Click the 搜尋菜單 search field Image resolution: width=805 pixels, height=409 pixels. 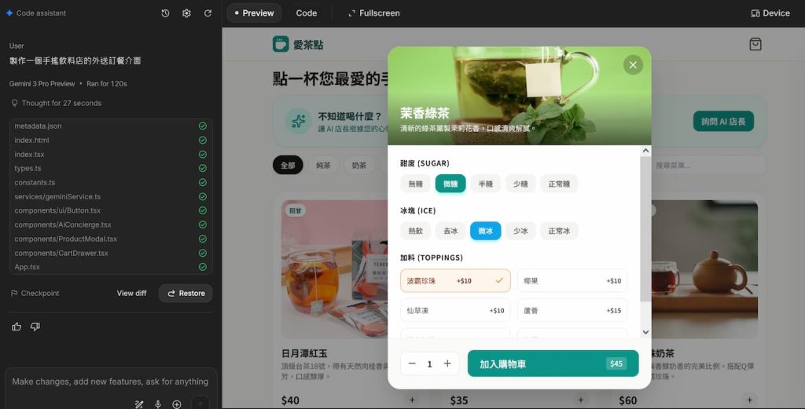pyautogui.click(x=708, y=166)
